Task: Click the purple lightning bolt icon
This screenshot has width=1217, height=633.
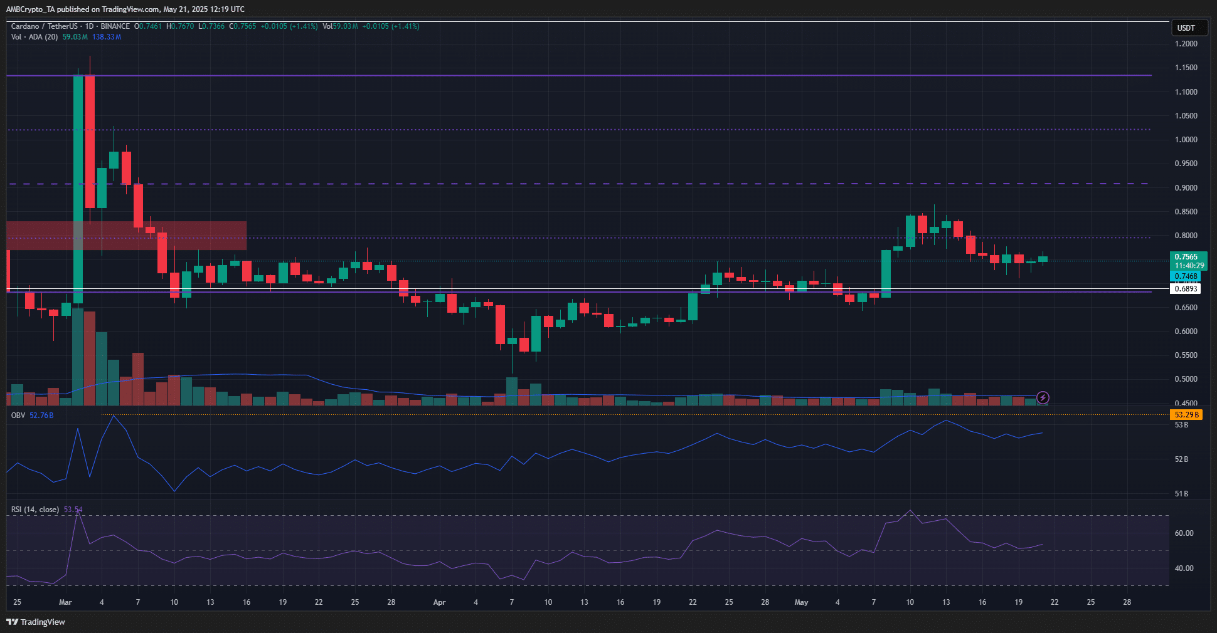Action: [x=1043, y=397]
